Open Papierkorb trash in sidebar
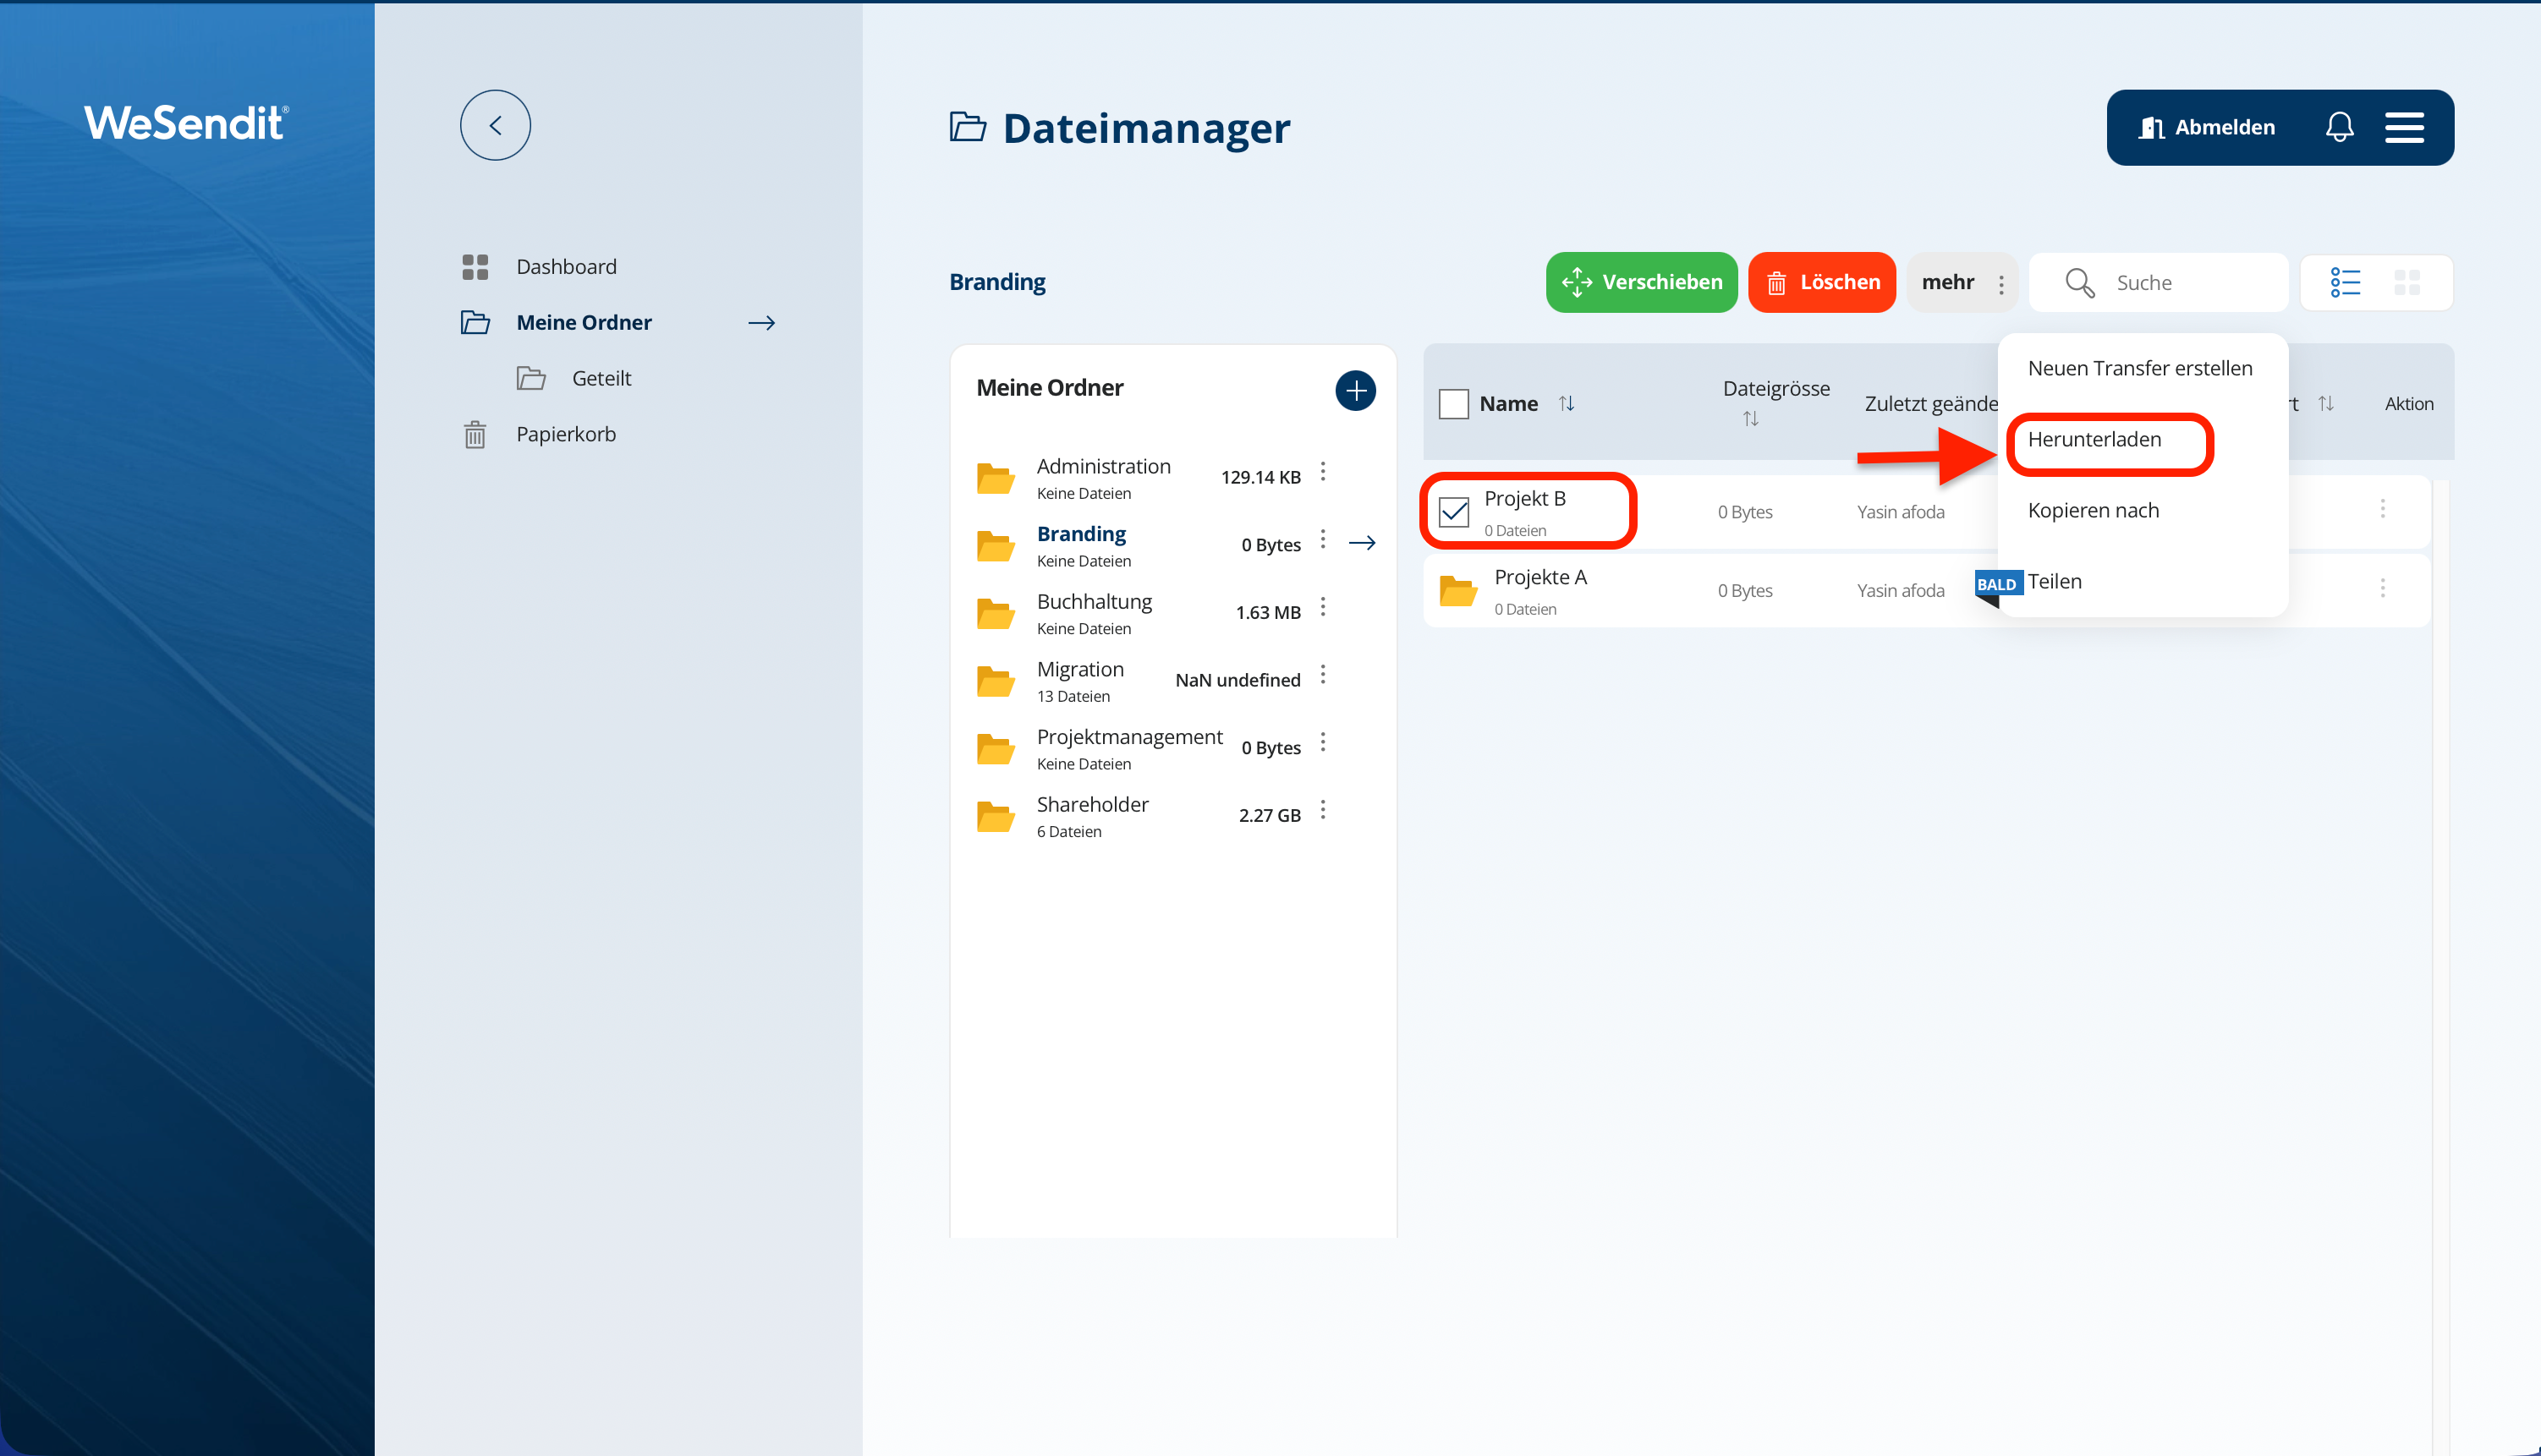Viewport: 2541px width, 1456px height. pyautogui.click(x=565, y=434)
